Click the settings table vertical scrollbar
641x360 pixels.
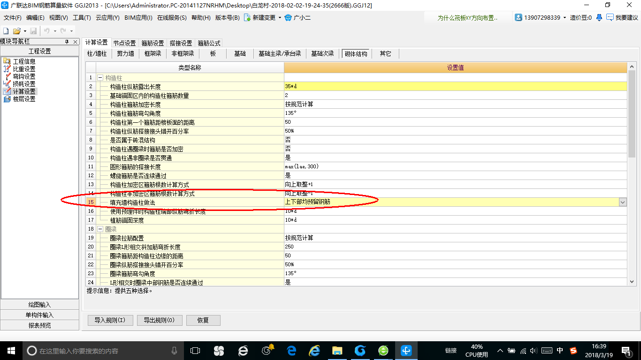tap(632, 114)
